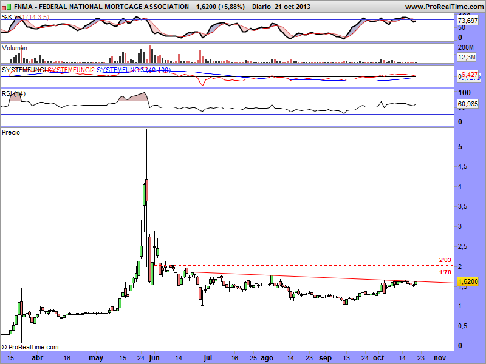Click the tall green candlestick at May peak

pos(144,195)
